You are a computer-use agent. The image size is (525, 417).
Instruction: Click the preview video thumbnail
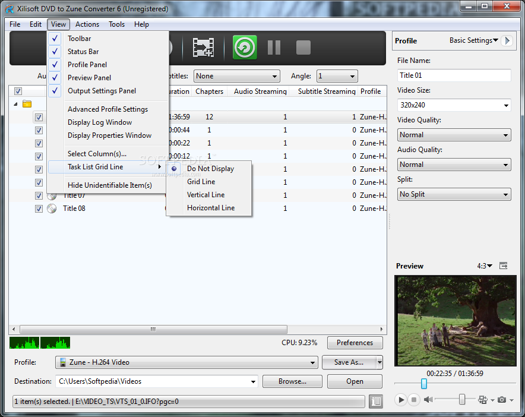[x=456, y=321]
